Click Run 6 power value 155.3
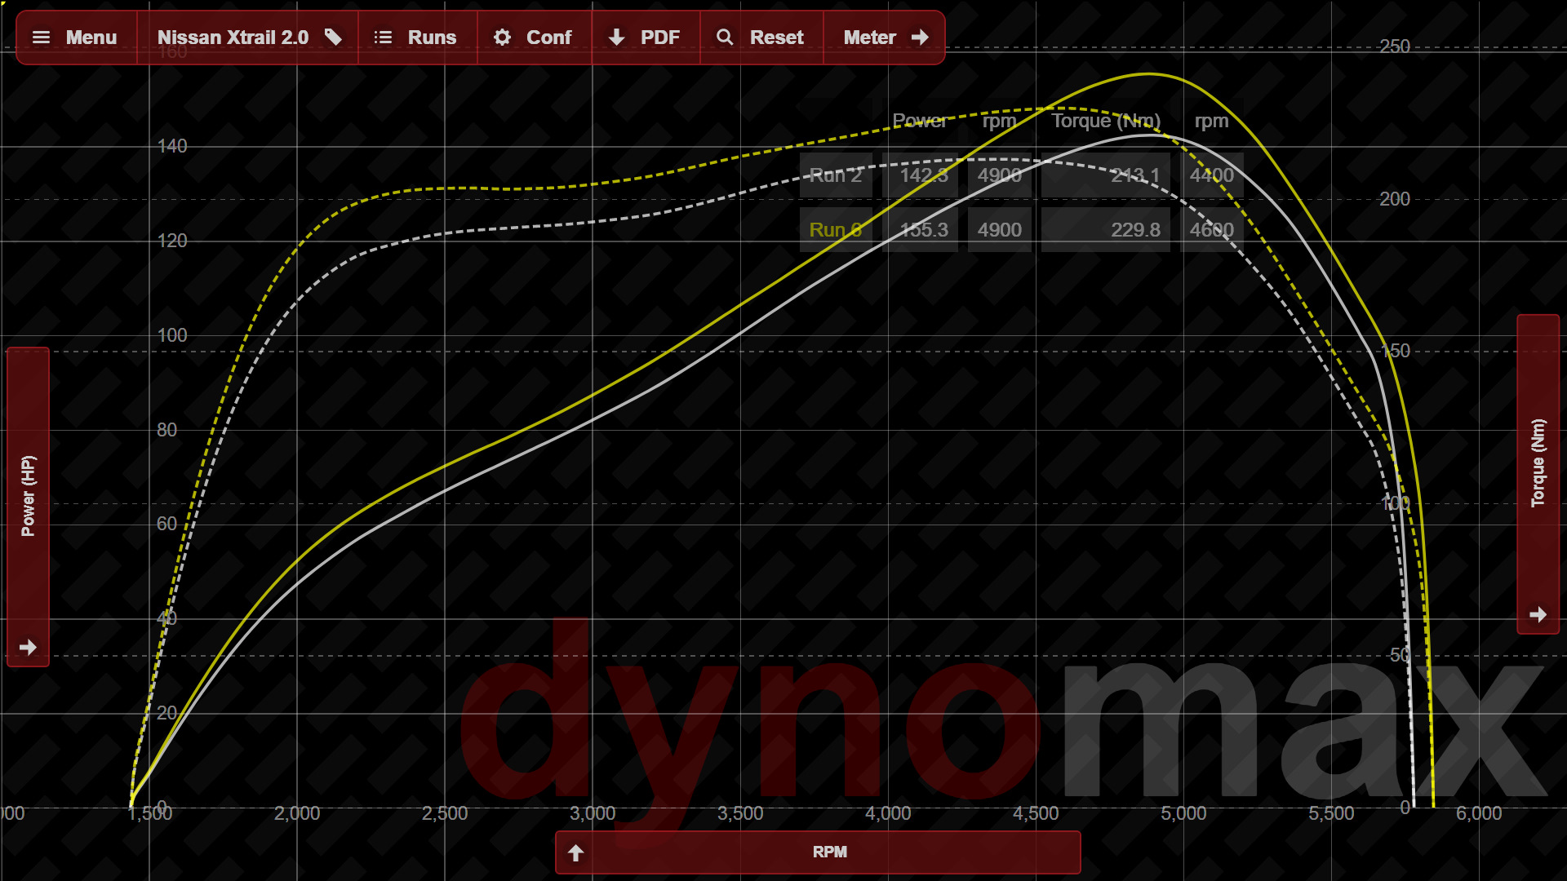This screenshot has height=881, width=1567. pos(923,230)
